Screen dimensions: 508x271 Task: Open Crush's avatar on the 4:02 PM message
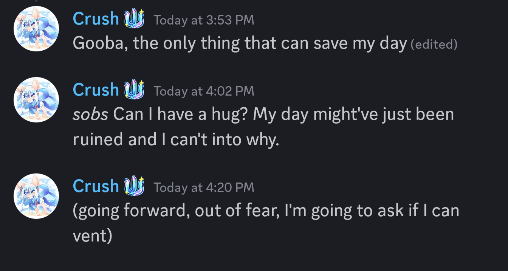36,100
